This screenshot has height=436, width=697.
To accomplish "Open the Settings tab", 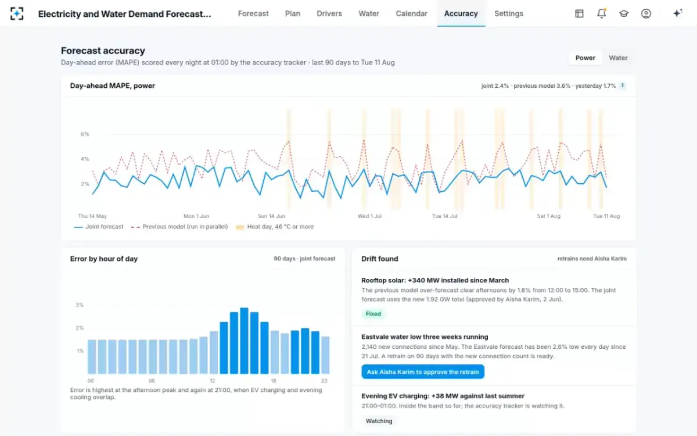I will tap(509, 13).
